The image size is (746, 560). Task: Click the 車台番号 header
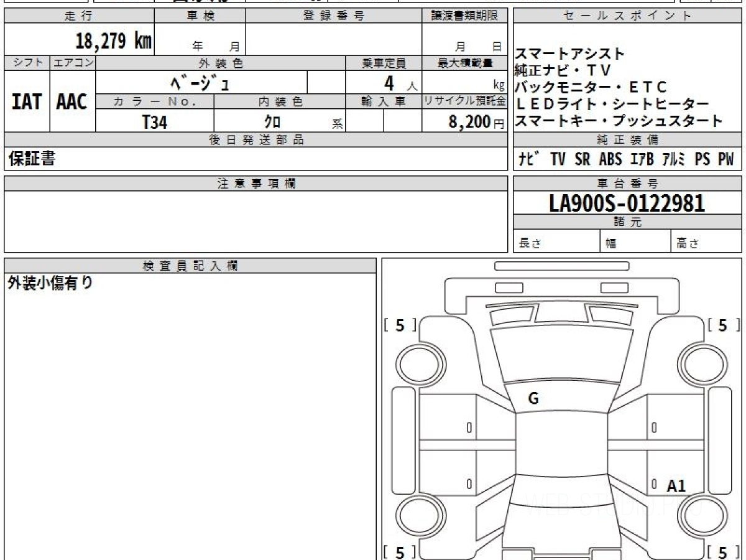point(627,184)
